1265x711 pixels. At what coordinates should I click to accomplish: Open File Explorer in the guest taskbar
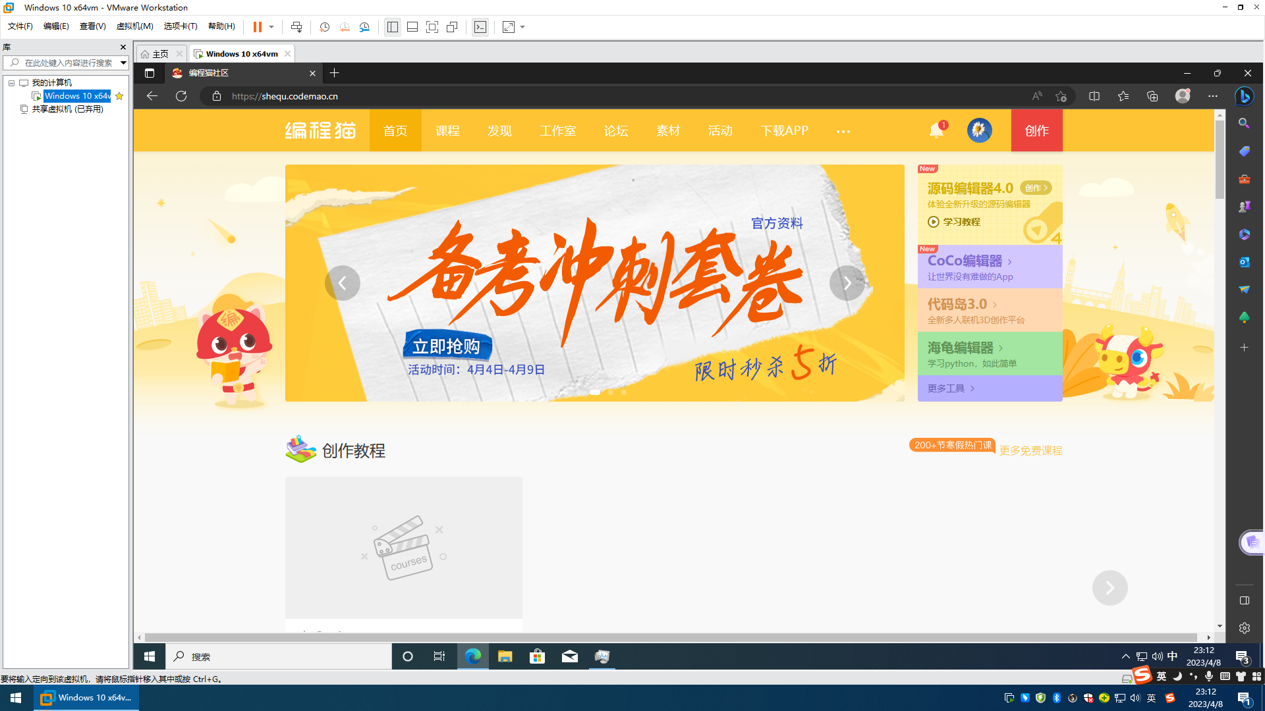505,656
